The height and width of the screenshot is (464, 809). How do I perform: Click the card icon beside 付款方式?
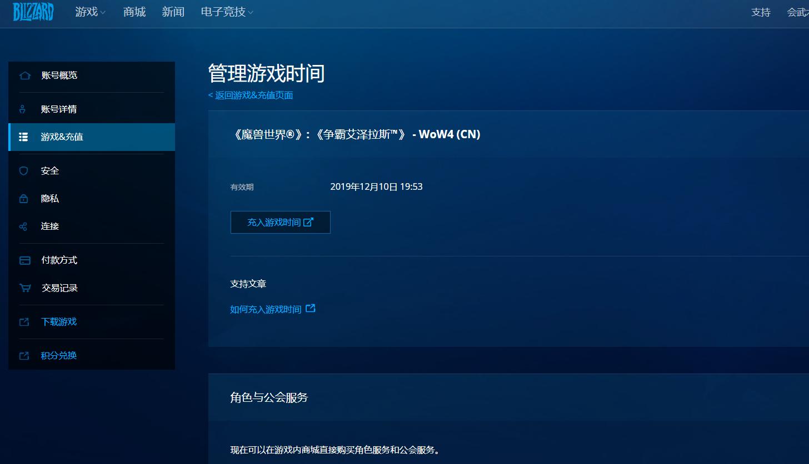(x=24, y=260)
